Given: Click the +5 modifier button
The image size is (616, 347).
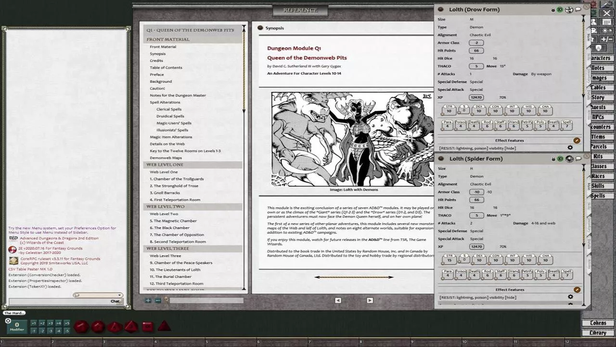Looking at the screenshot, I should [x=67, y=323].
